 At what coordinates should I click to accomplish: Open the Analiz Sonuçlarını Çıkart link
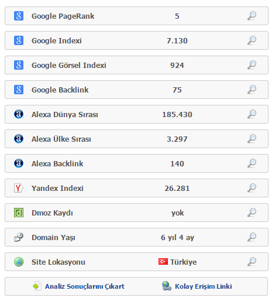85,286
